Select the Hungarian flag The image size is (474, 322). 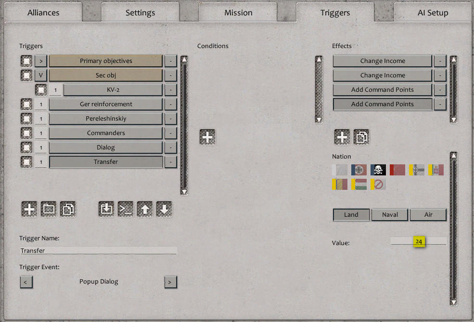359,185
